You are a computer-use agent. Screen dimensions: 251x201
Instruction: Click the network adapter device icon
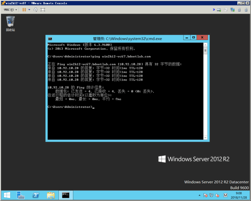coord(233,10)
